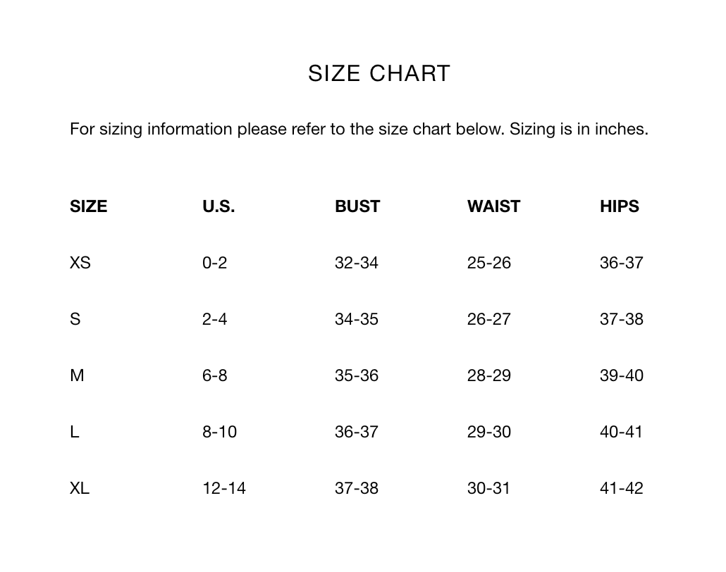Select the XS size row label
The image size is (726, 572).
pos(80,263)
